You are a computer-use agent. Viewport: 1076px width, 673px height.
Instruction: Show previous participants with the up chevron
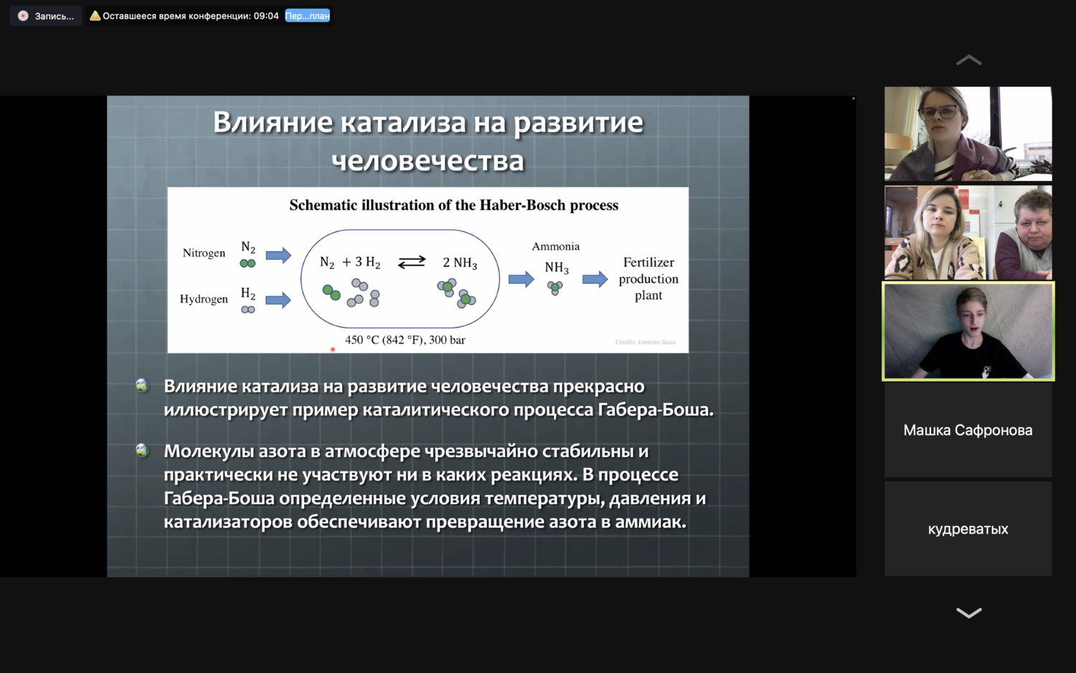point(968,60)
